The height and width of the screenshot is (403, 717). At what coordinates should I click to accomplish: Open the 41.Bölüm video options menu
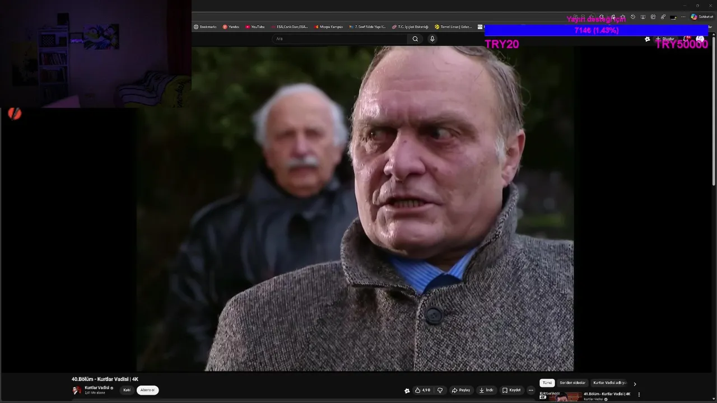639,395
